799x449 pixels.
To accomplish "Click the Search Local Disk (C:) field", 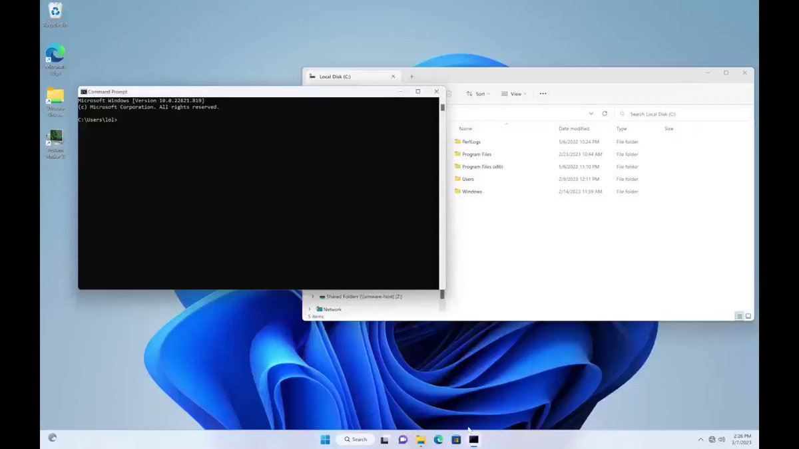I will pos(683,114).
